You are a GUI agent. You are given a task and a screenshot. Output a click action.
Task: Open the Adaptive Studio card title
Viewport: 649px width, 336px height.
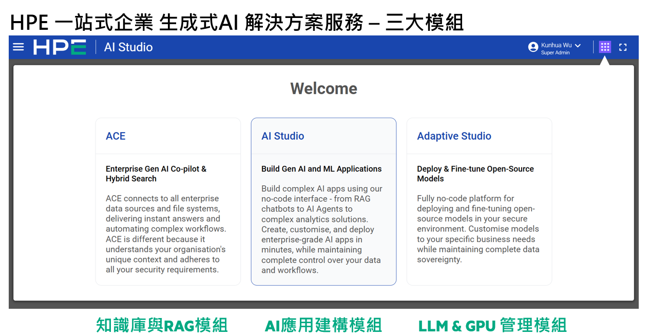(x=454, y=136)
